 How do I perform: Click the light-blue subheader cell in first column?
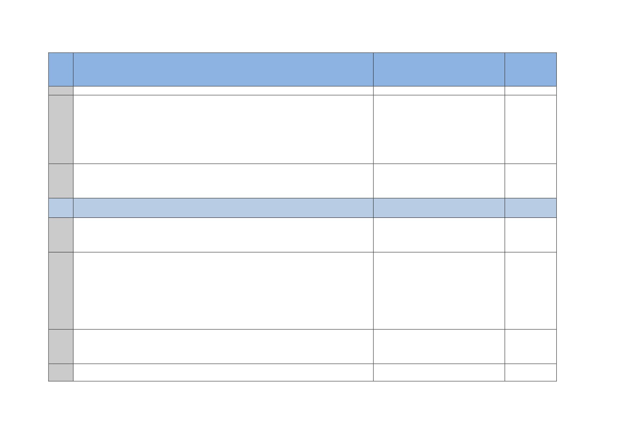point(61,208)
